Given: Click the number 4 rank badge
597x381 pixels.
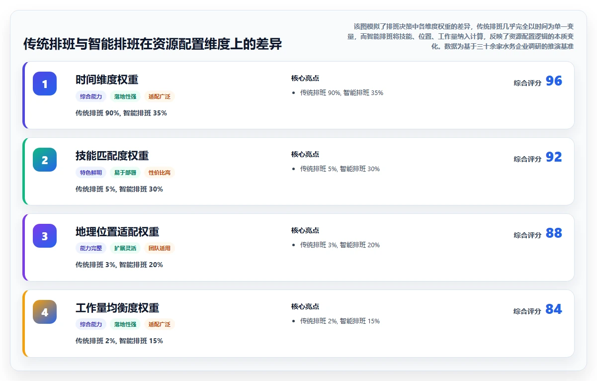Looking at the screenshot, I should click(45, 312).
